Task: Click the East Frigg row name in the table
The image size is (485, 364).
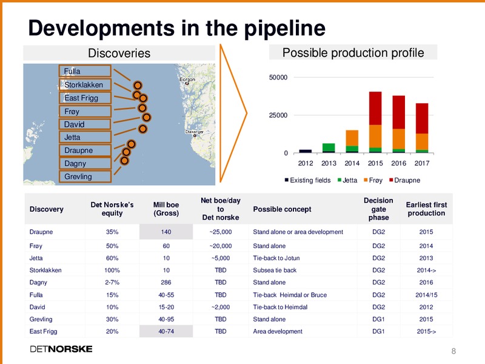Action: (43, 331)
